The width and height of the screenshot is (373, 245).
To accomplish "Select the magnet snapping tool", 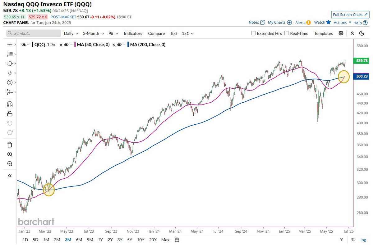I will (x=9, y=104).
